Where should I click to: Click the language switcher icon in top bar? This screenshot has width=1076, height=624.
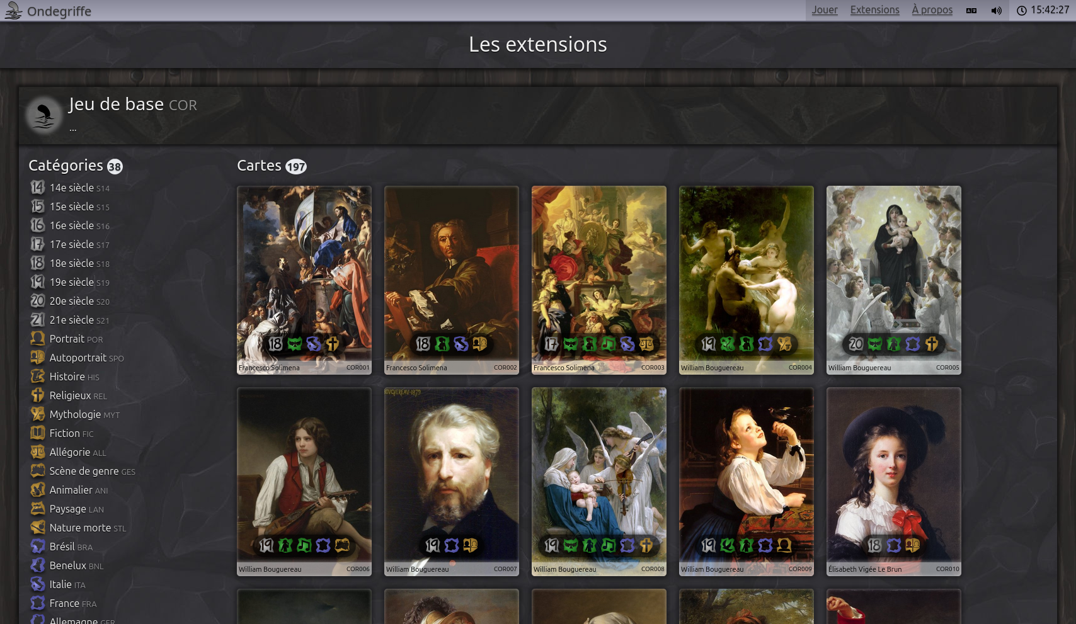coord(971,10)
